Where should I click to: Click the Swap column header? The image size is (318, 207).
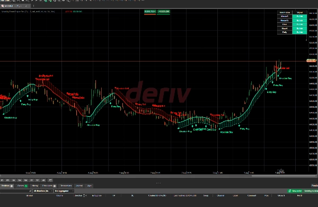(x=206, y=195)
